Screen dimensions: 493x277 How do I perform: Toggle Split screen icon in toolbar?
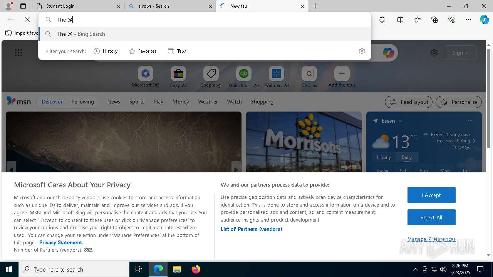pyautogui.click(x=400, y=20)
